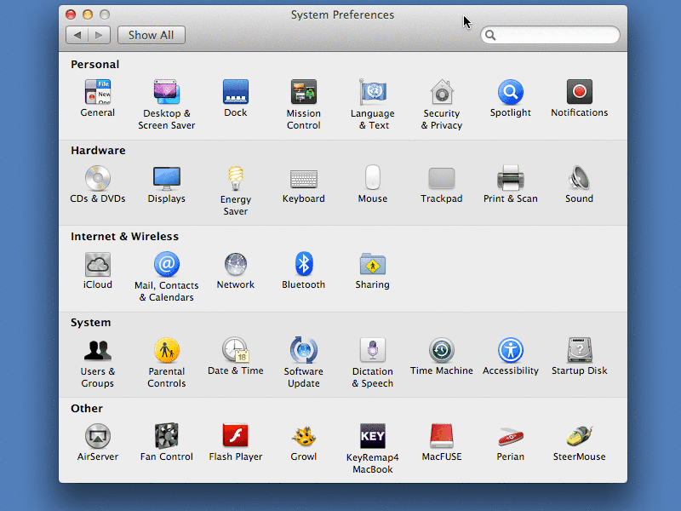Open the Energy Saver pane

click(x=236, y=179)
